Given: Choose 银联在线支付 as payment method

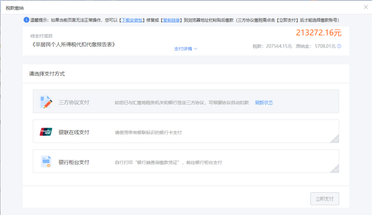Looking at the screenshot, I should tap(74, 132).
